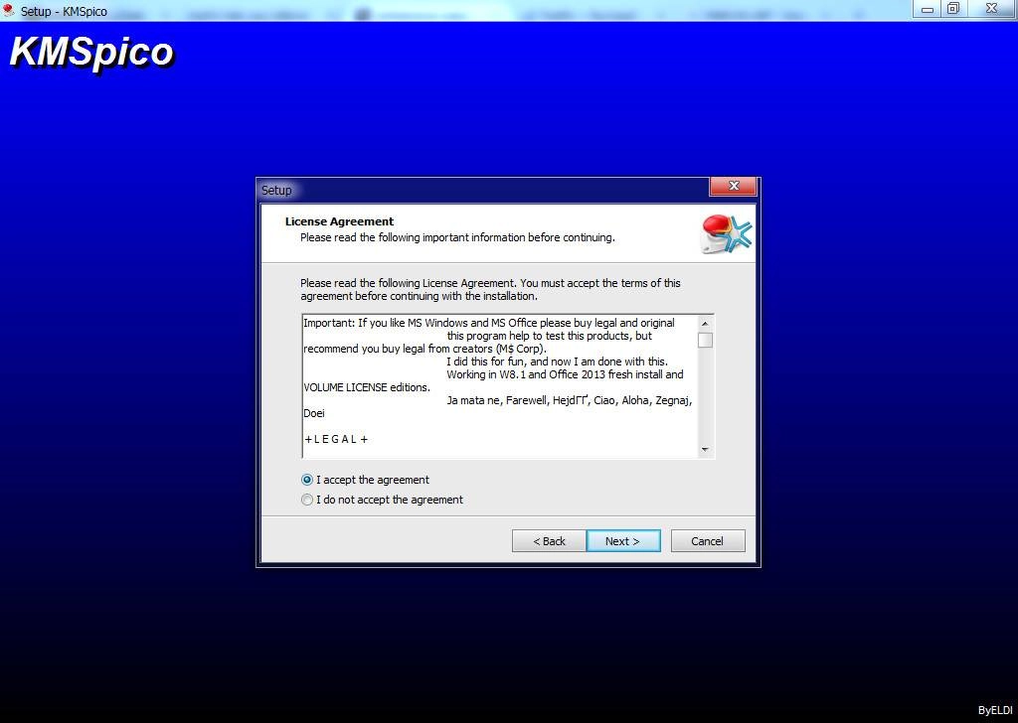This screenshot has height=723, width=1018.
Task: Minimize the Setup - KMSpico window
Action: tap(928, 9)
